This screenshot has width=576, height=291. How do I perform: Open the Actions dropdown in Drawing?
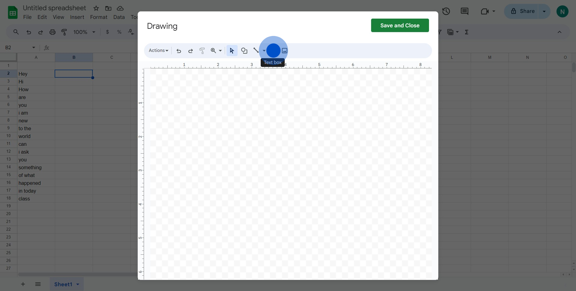click(x=158, y=50)
